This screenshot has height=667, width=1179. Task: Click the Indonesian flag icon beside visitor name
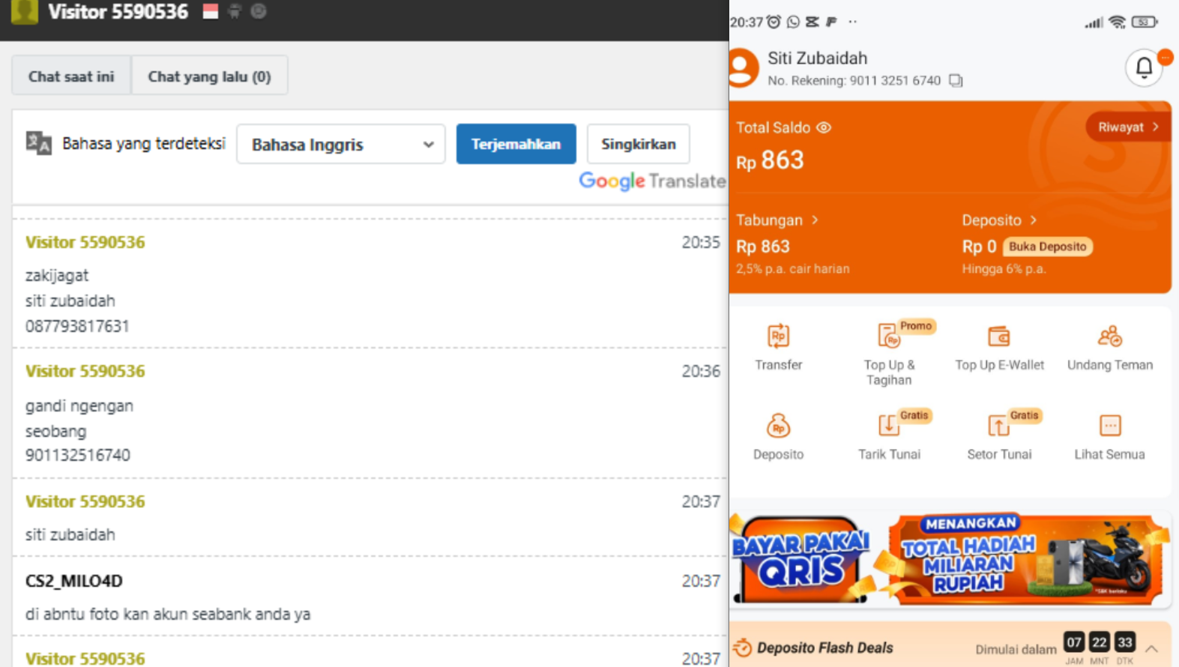pyautogui.click(x=211, y=11)
